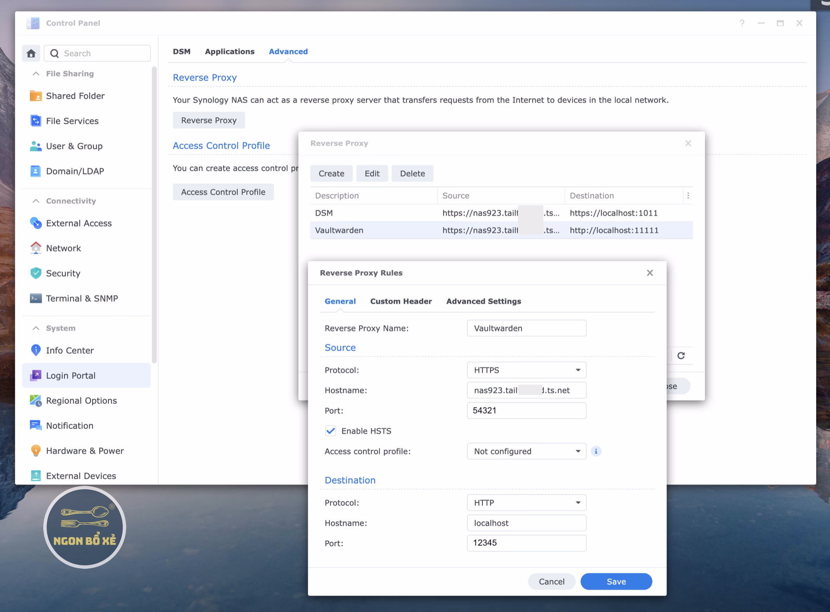This screenshot has height=612, width=830.
Task: Click the Reverse Proxy button
Action: [x=209, y=120]
